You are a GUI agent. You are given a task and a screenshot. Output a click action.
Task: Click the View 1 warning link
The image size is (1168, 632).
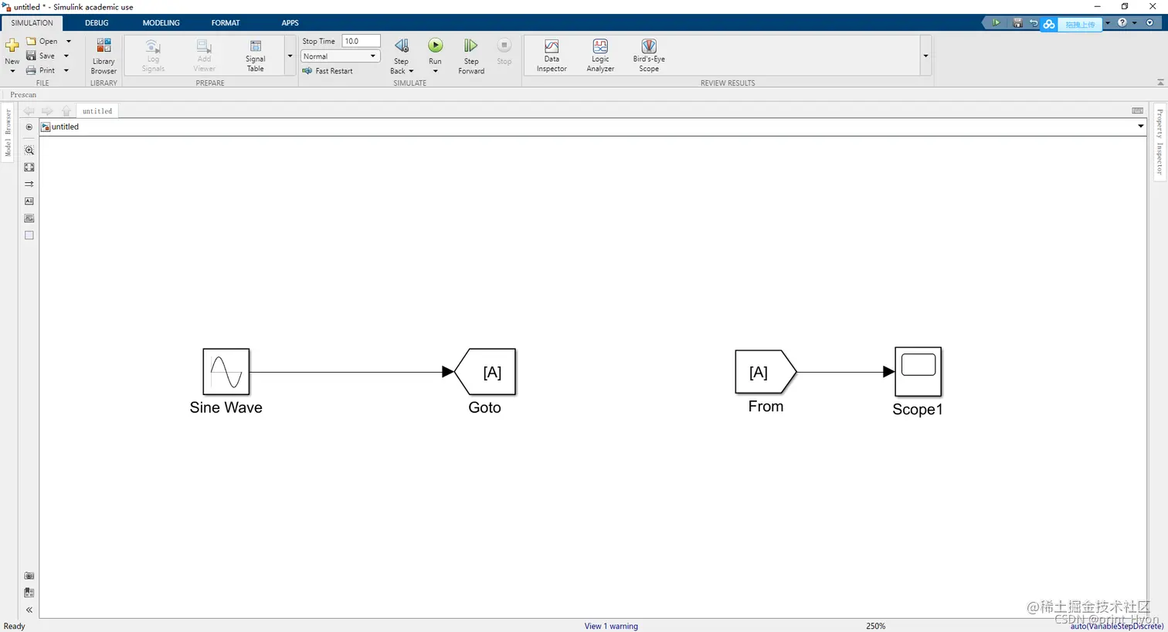coord(611,626)
